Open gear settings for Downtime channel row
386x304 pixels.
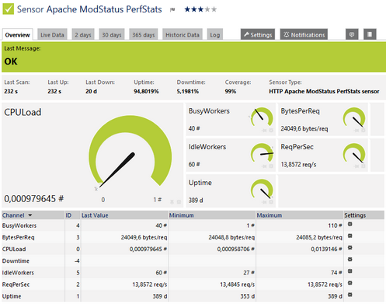(x=349, y=260)
